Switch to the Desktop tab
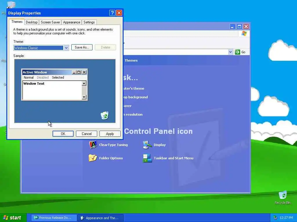This screenshot has height=222, width=297. coord(32,22)
